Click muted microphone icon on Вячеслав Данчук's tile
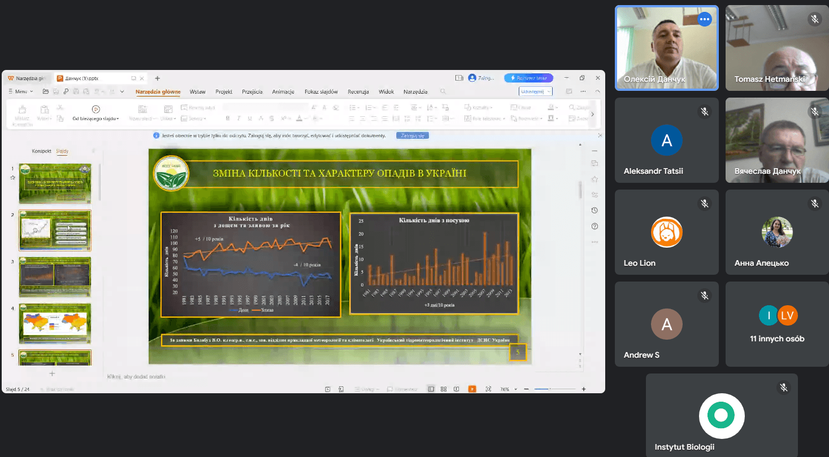 [815, 112]
